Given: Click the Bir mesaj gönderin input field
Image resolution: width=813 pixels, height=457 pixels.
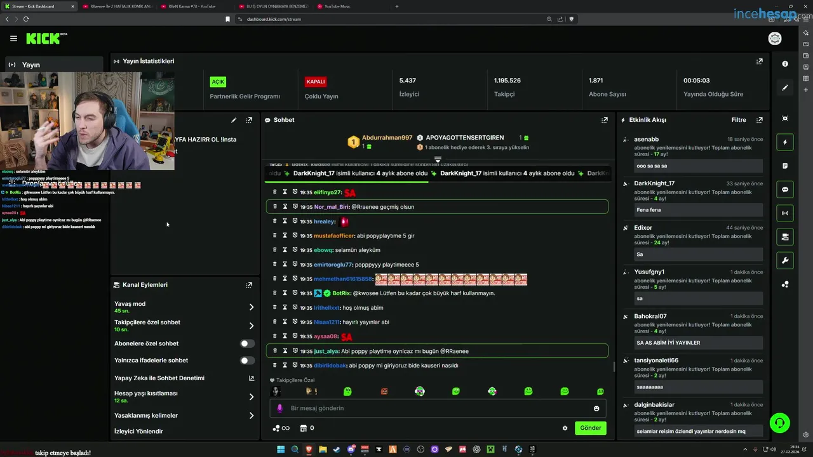Looking at the screenshot, I should pos(437,408).
